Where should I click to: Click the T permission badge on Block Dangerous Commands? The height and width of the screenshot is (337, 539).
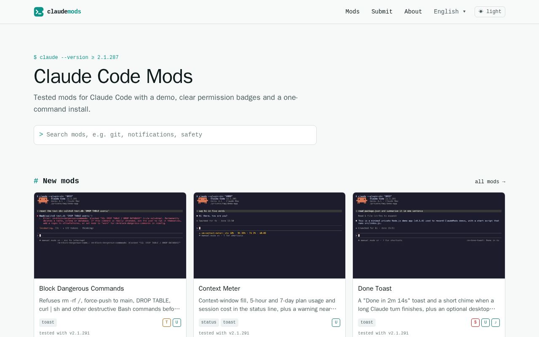tap(167, 323)
